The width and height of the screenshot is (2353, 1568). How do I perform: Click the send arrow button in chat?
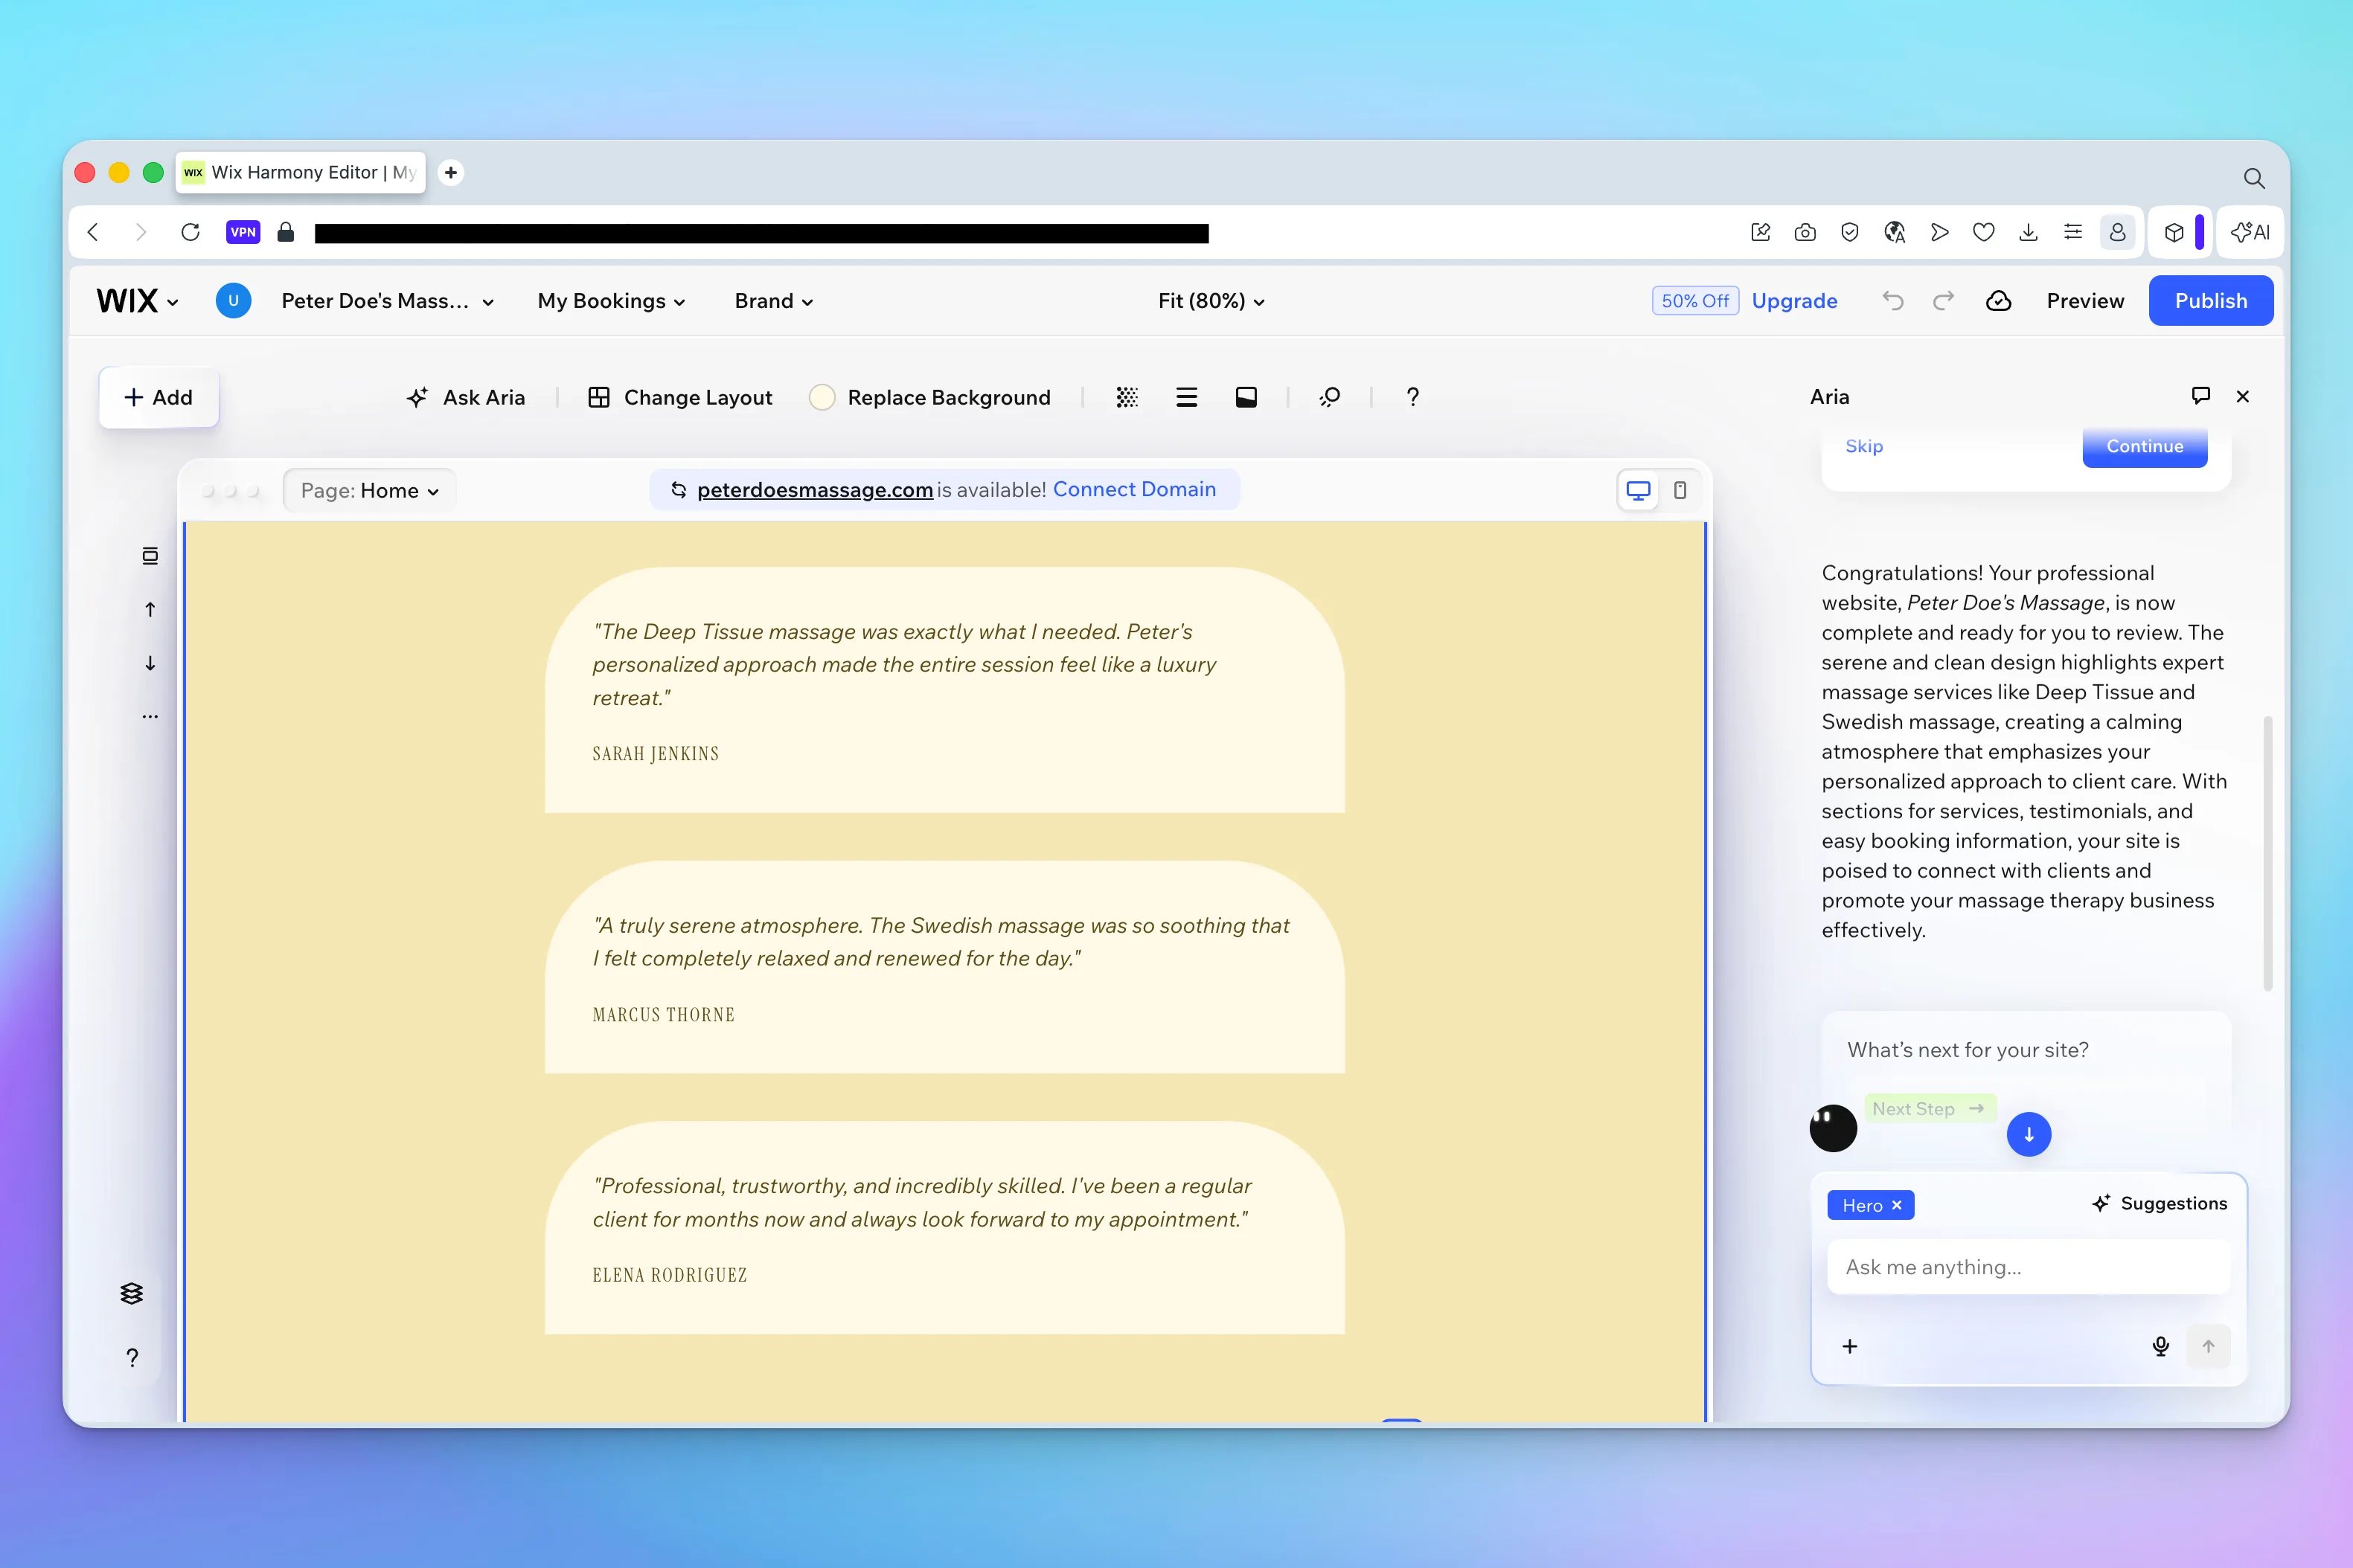tap(2208, 1346)
